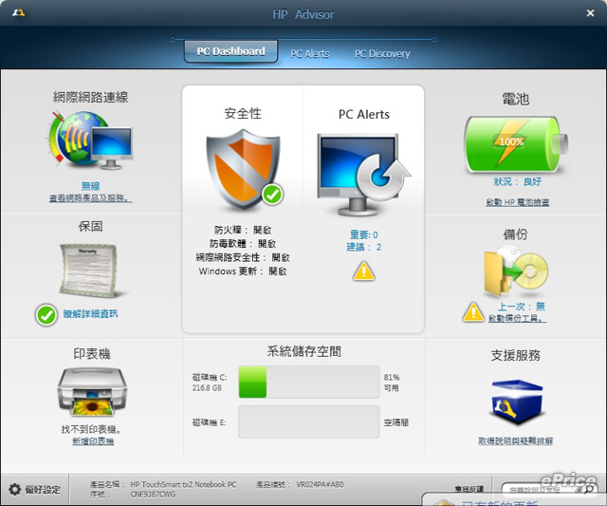
Task: Open the PC Discovery tab
Action: pos(382,53)
